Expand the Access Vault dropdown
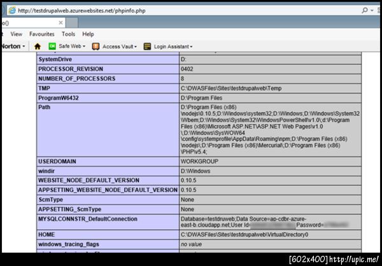The width and height of the screenshot is (382, 266). tap(136, 46)
